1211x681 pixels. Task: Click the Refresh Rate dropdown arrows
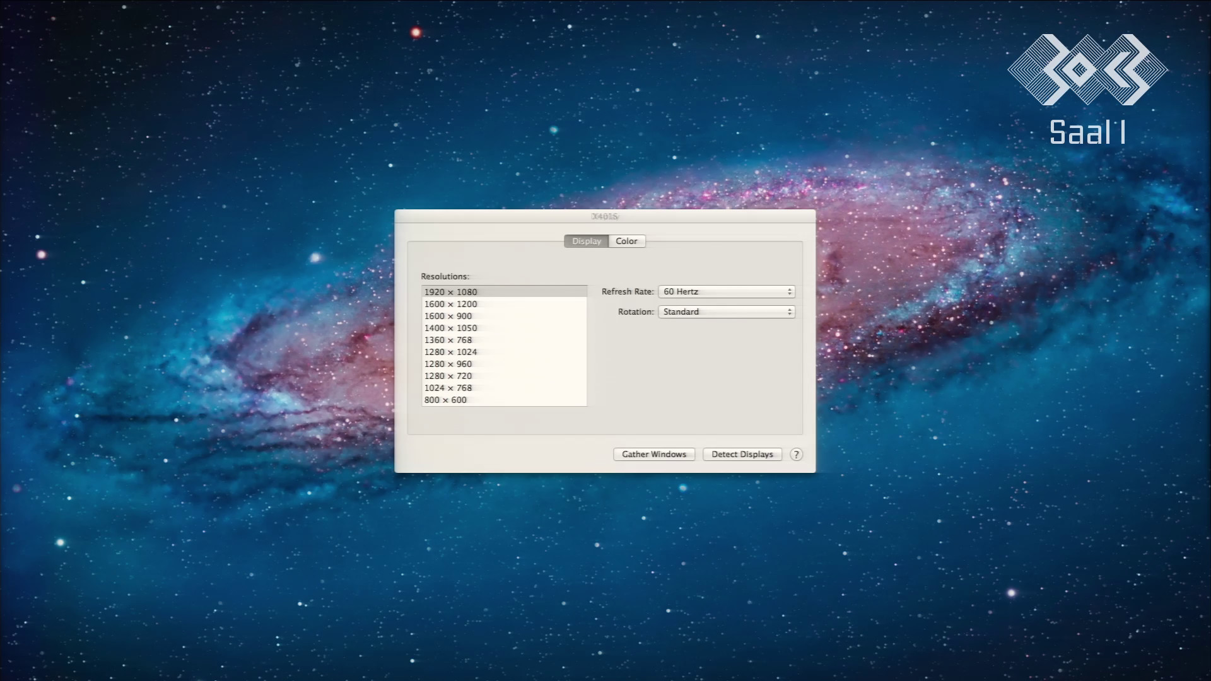click(789, 291)
